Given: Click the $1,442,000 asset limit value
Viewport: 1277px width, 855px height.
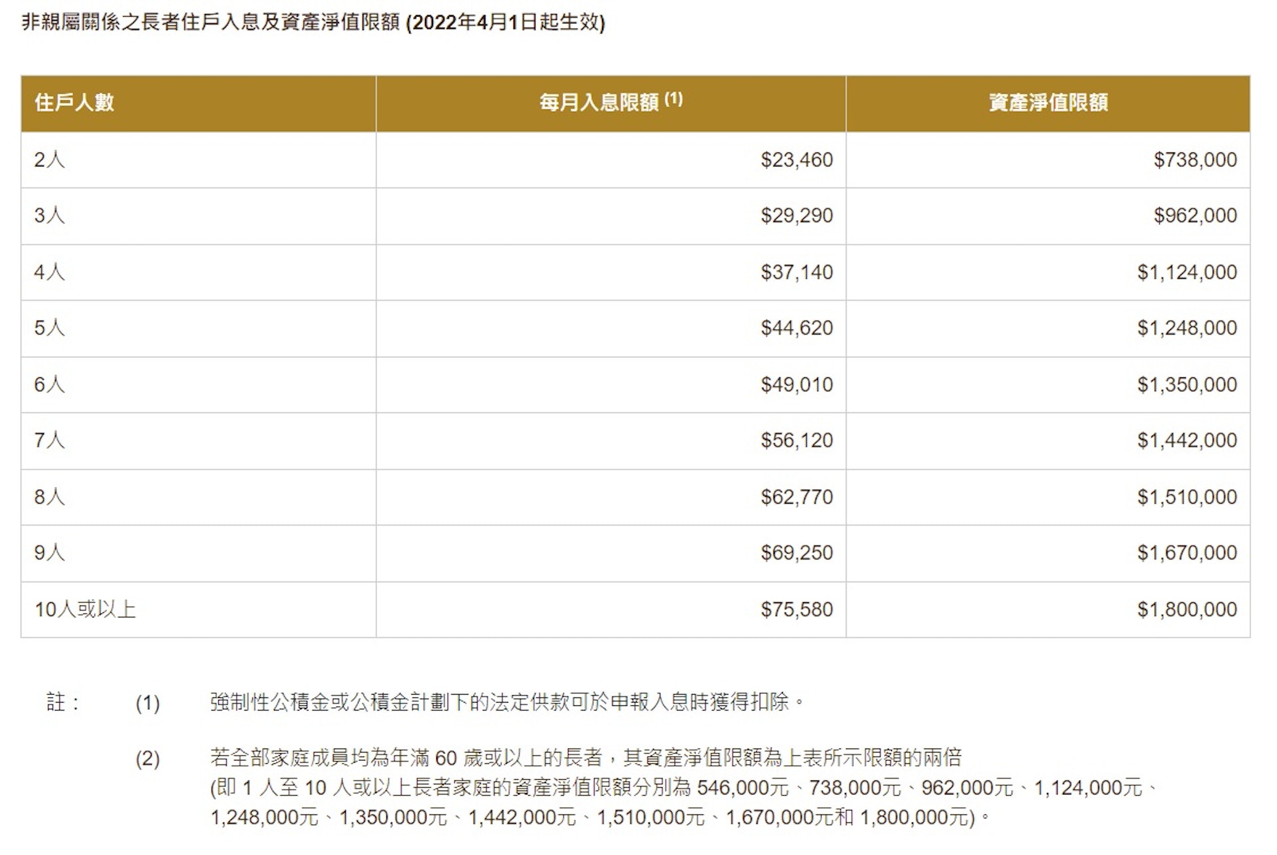Looking at the screenshot, I should point(1187,440).
